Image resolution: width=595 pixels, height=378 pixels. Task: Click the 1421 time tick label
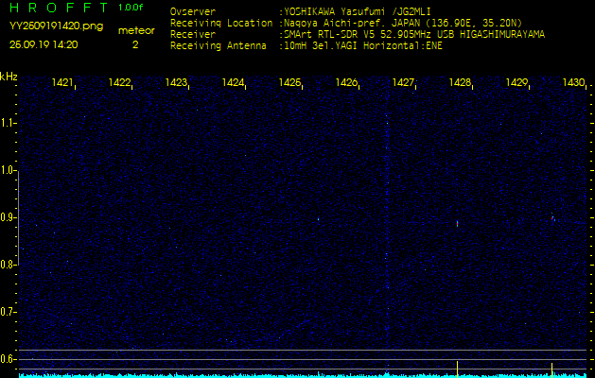click(x=62, y=82)
